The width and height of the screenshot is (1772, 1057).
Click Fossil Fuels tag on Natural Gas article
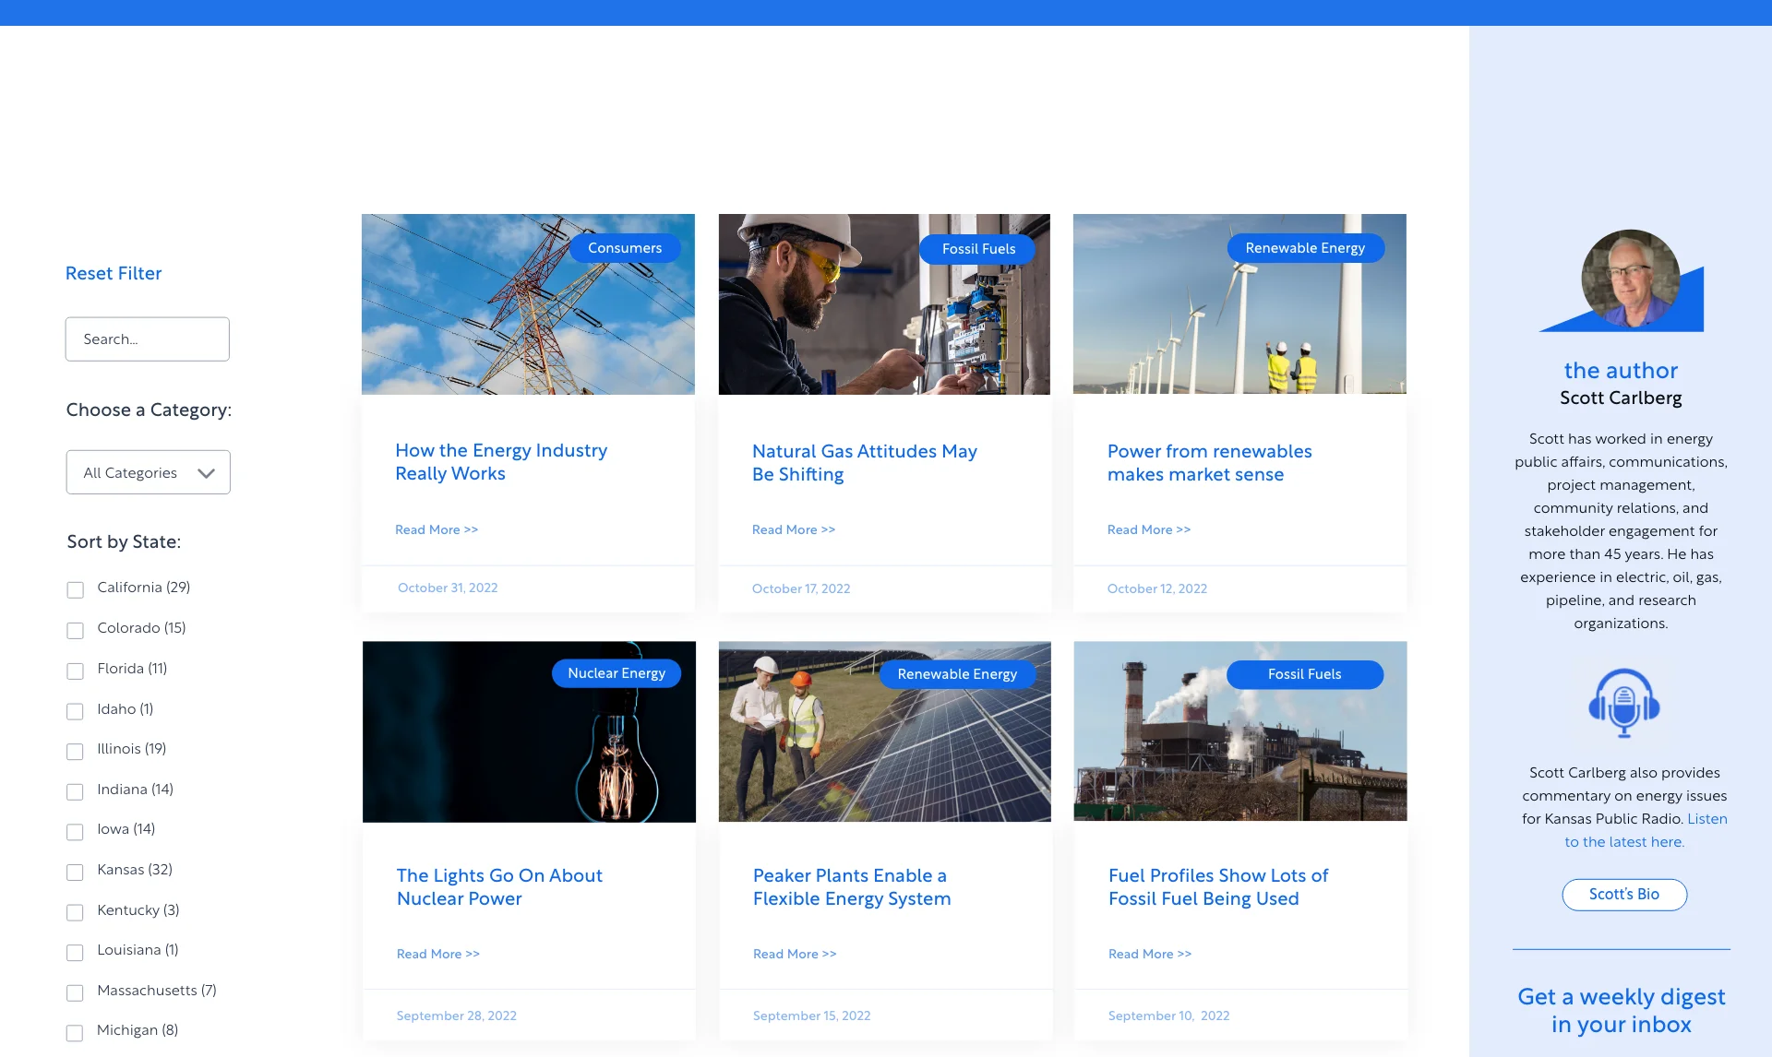[978, 249]
